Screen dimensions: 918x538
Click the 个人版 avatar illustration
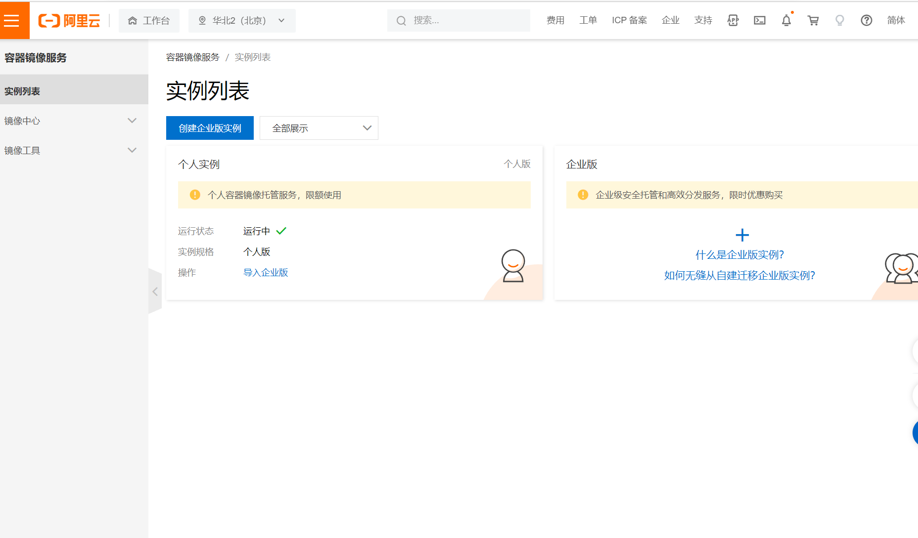pos(513,266)
